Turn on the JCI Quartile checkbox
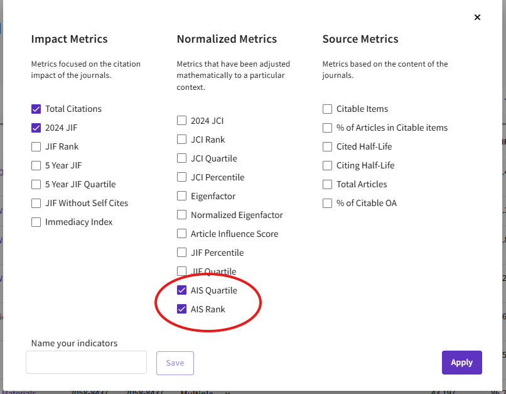Viewport: 506px width, 394px height. point(182,158)
